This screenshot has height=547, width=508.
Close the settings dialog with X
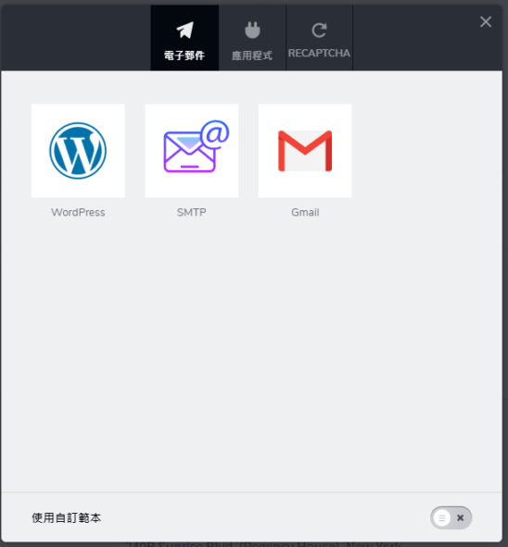pyautogui.click(x=486, y=21)
